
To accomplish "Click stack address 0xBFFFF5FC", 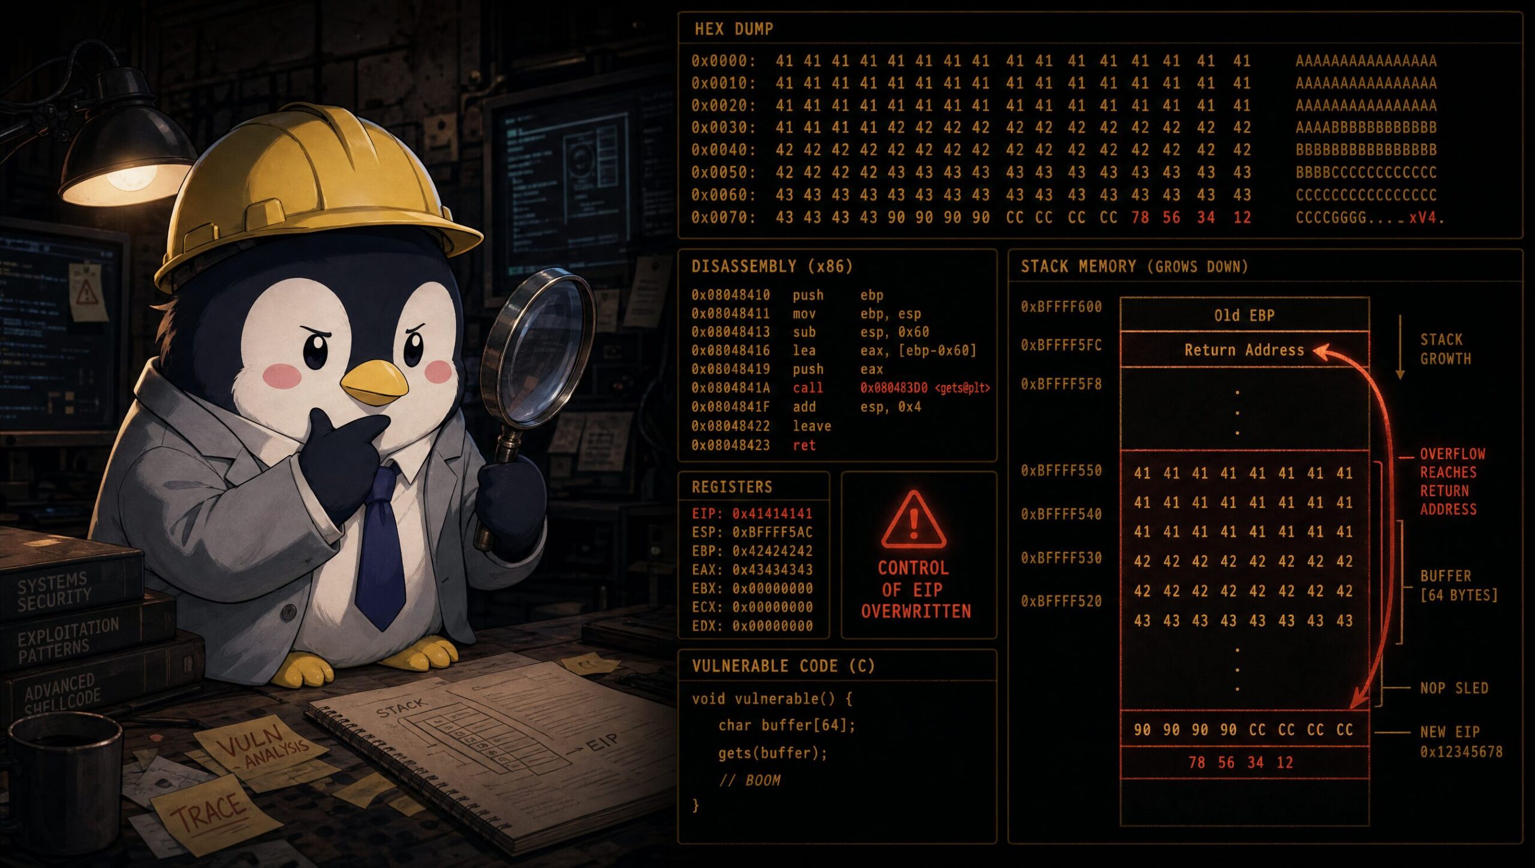I will 1061,345.
